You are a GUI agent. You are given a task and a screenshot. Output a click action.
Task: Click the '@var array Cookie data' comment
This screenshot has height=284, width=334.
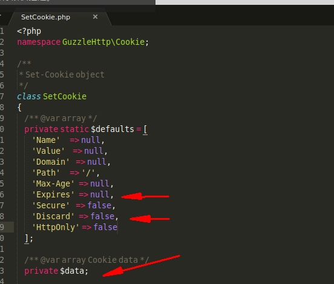tap(87, 260)
